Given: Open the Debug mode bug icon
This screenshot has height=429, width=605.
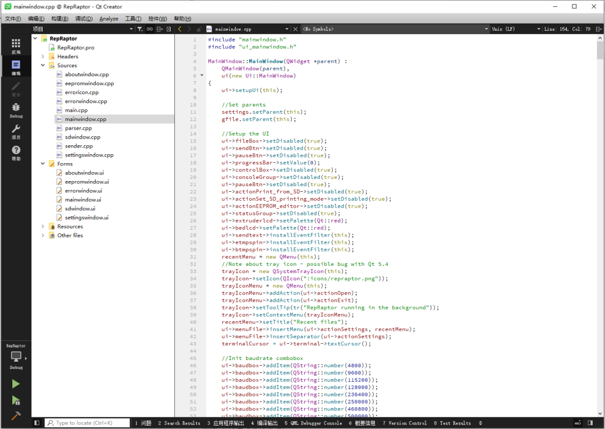Looking at the screenshot, I should coord(16,110).
